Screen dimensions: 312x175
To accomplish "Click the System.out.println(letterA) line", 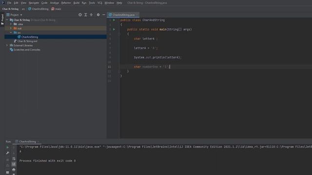I will (157, 57).
